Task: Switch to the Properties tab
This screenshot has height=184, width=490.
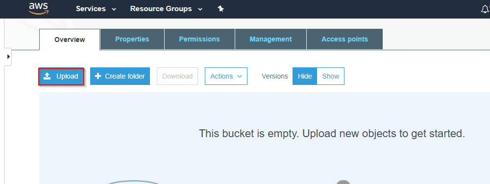Action: pos(132,39)
